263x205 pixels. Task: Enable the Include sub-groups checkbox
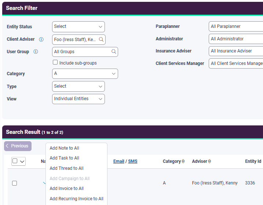(x=55, y=63)
